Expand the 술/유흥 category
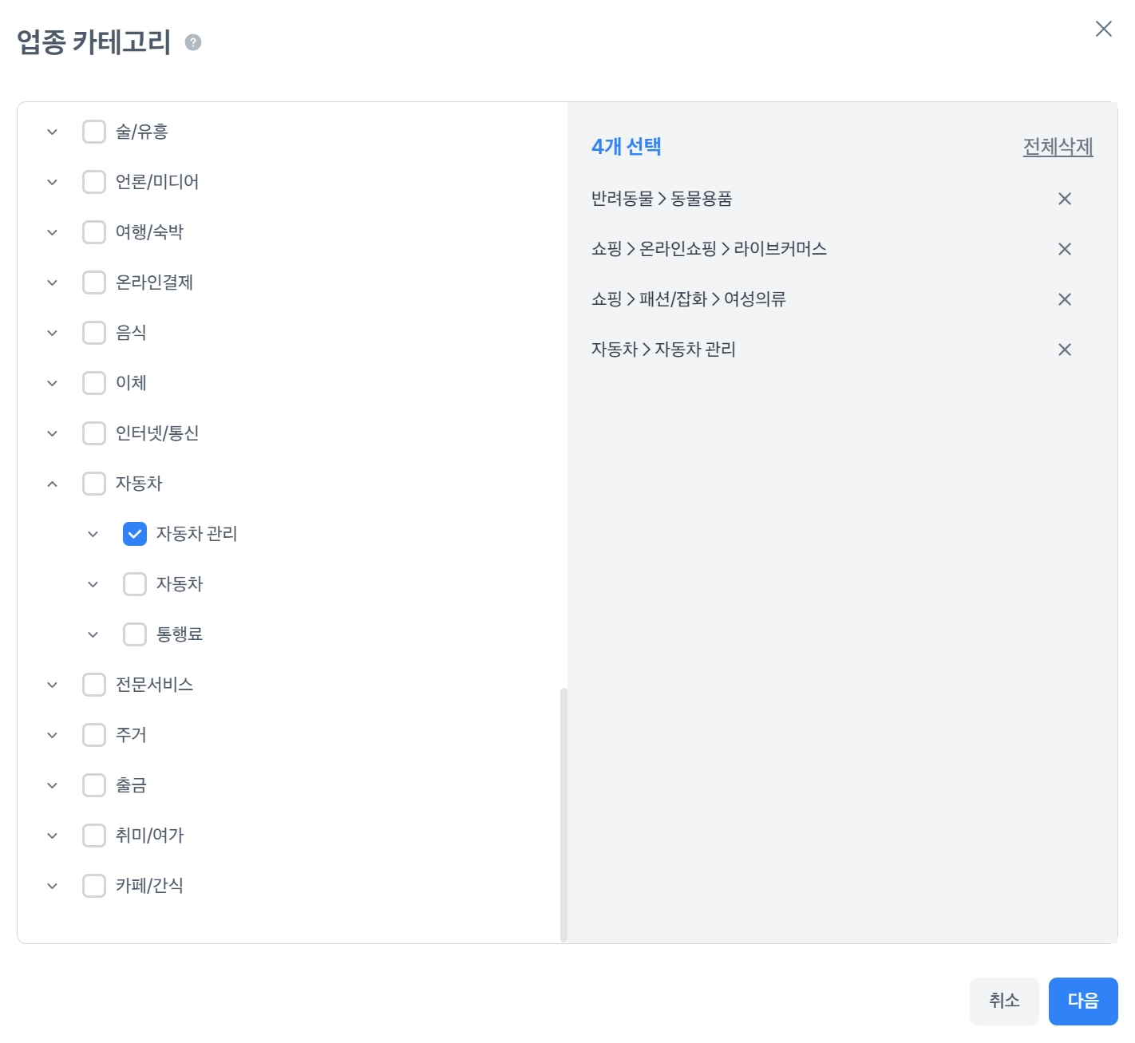This screenshot has width=1135, height=1043. 53,132
